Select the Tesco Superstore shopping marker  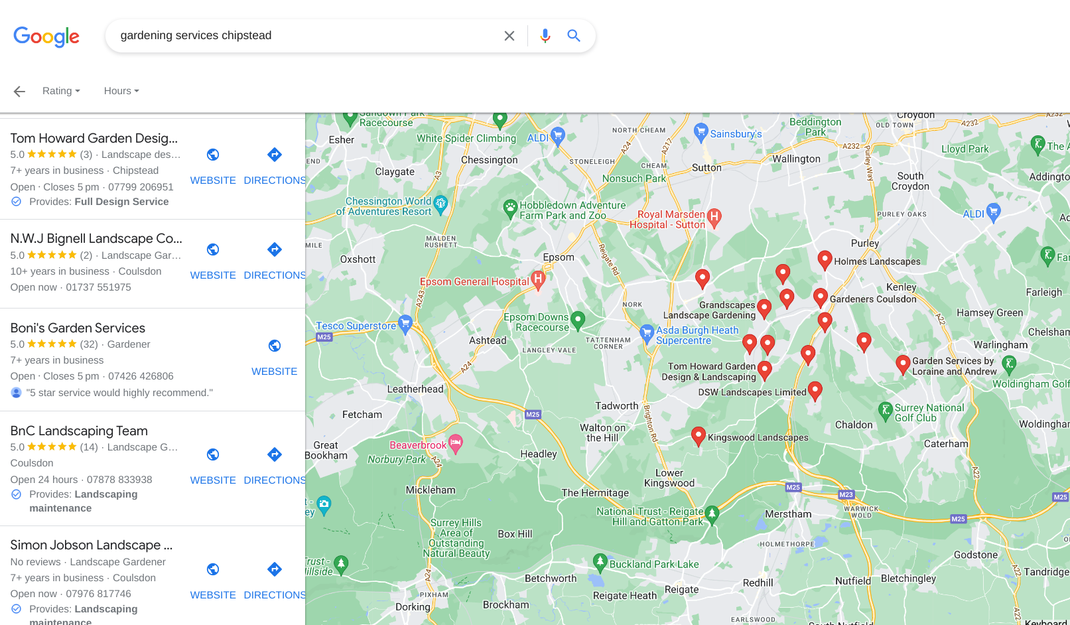pyautogui.click(x=405, y=324)
